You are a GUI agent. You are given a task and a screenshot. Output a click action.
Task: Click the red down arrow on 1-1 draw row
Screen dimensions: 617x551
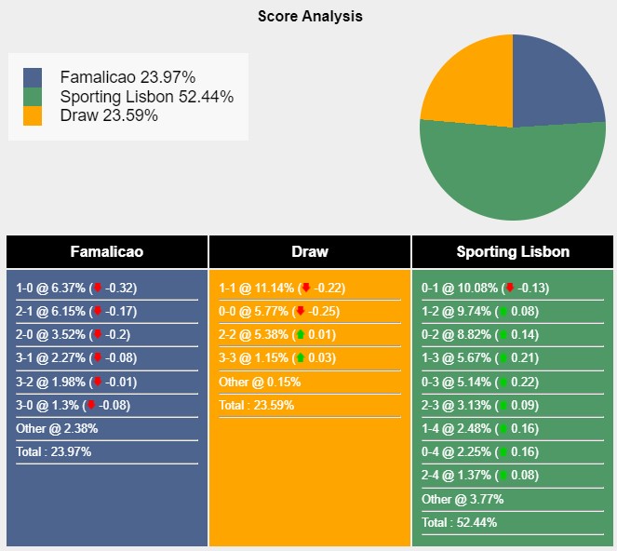click(306, 288)
